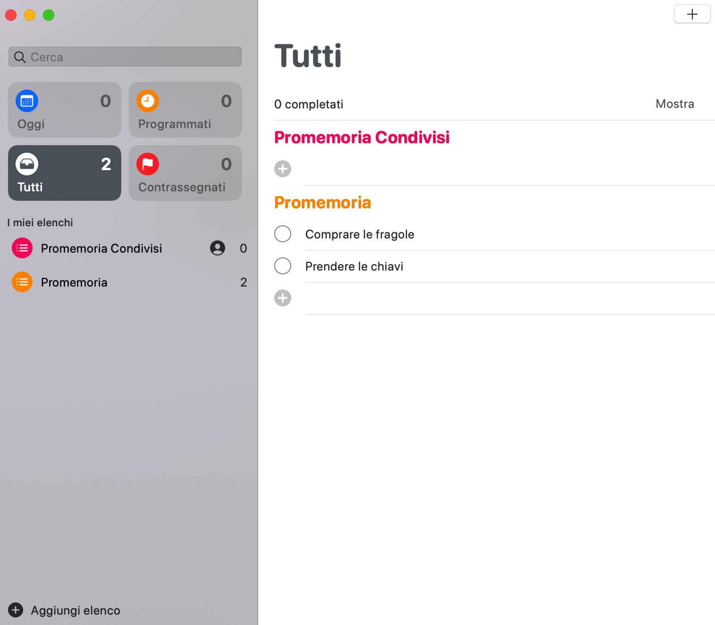Mark Prendere le chiavi as completed

click(283, 266)
